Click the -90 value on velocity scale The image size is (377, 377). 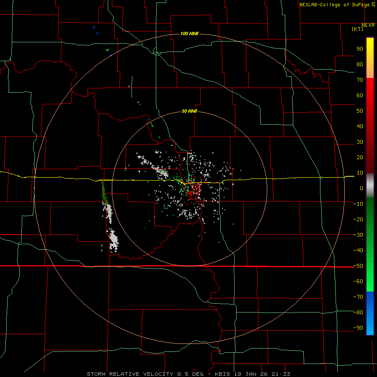[358, 328]
